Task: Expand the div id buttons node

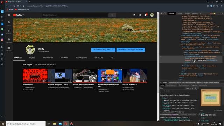Action: [x=183, y=66]
